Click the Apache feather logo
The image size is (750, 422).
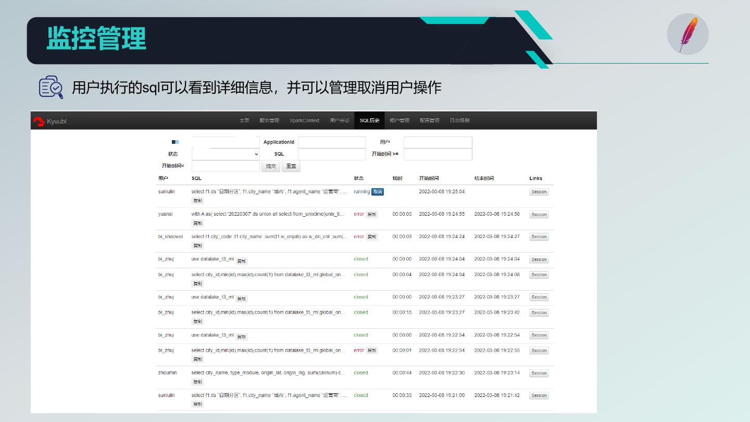[x=687, y=34]
